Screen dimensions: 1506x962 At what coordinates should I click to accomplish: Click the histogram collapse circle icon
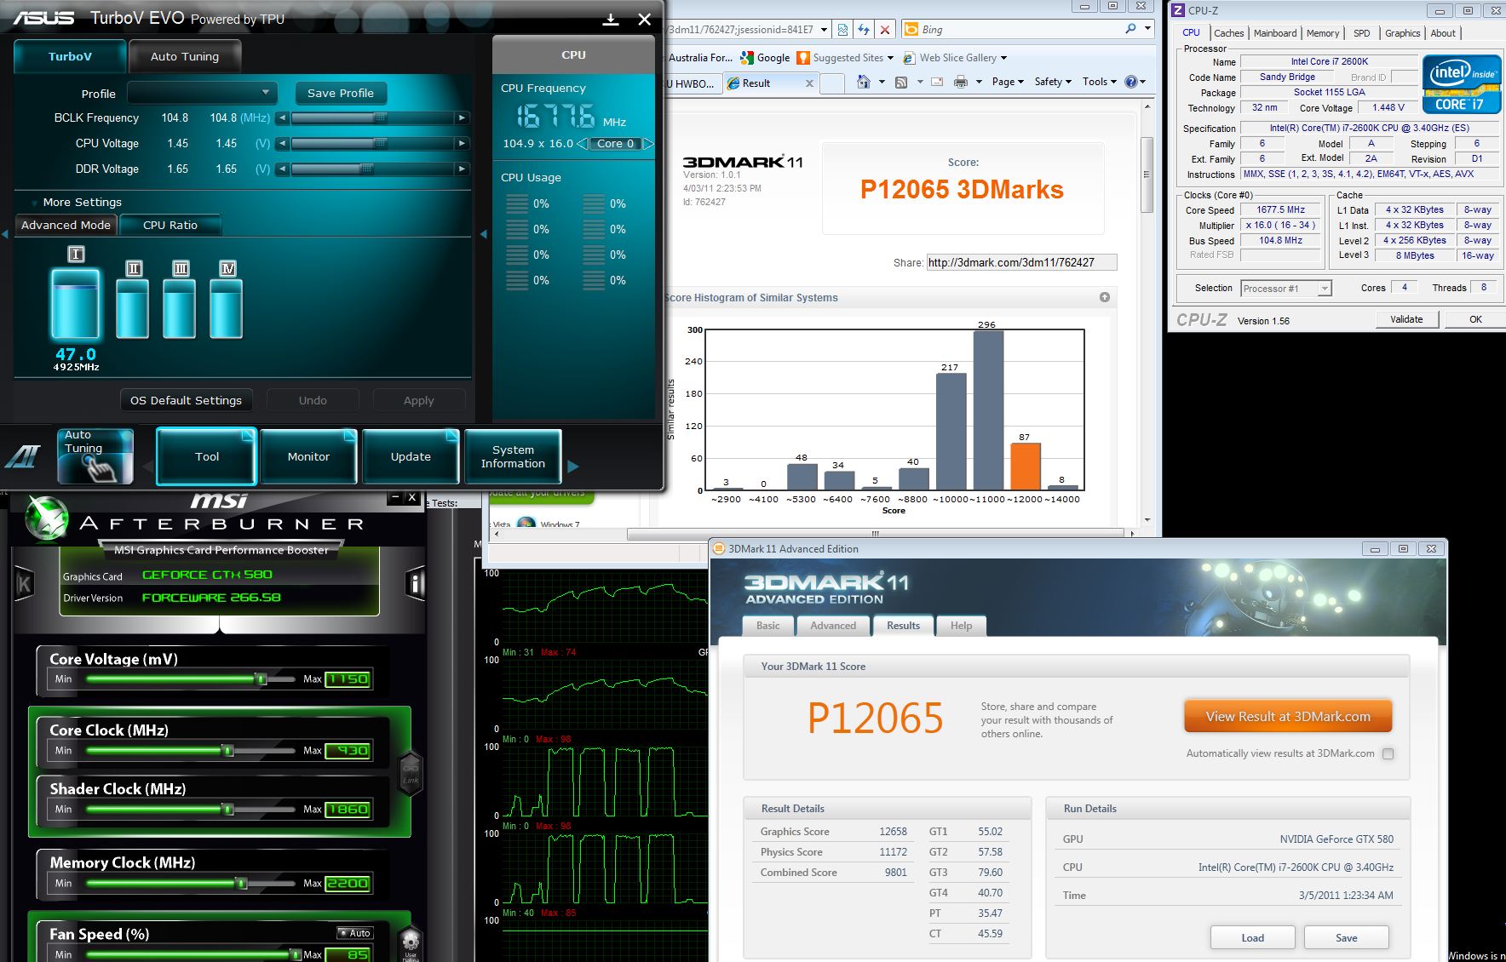1105,297
